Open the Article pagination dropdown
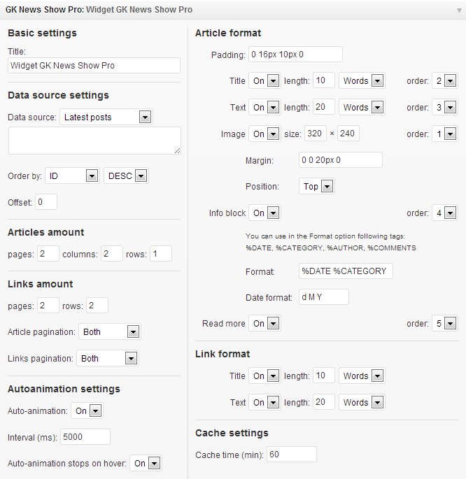466x479 pixels. coord(110,332)
